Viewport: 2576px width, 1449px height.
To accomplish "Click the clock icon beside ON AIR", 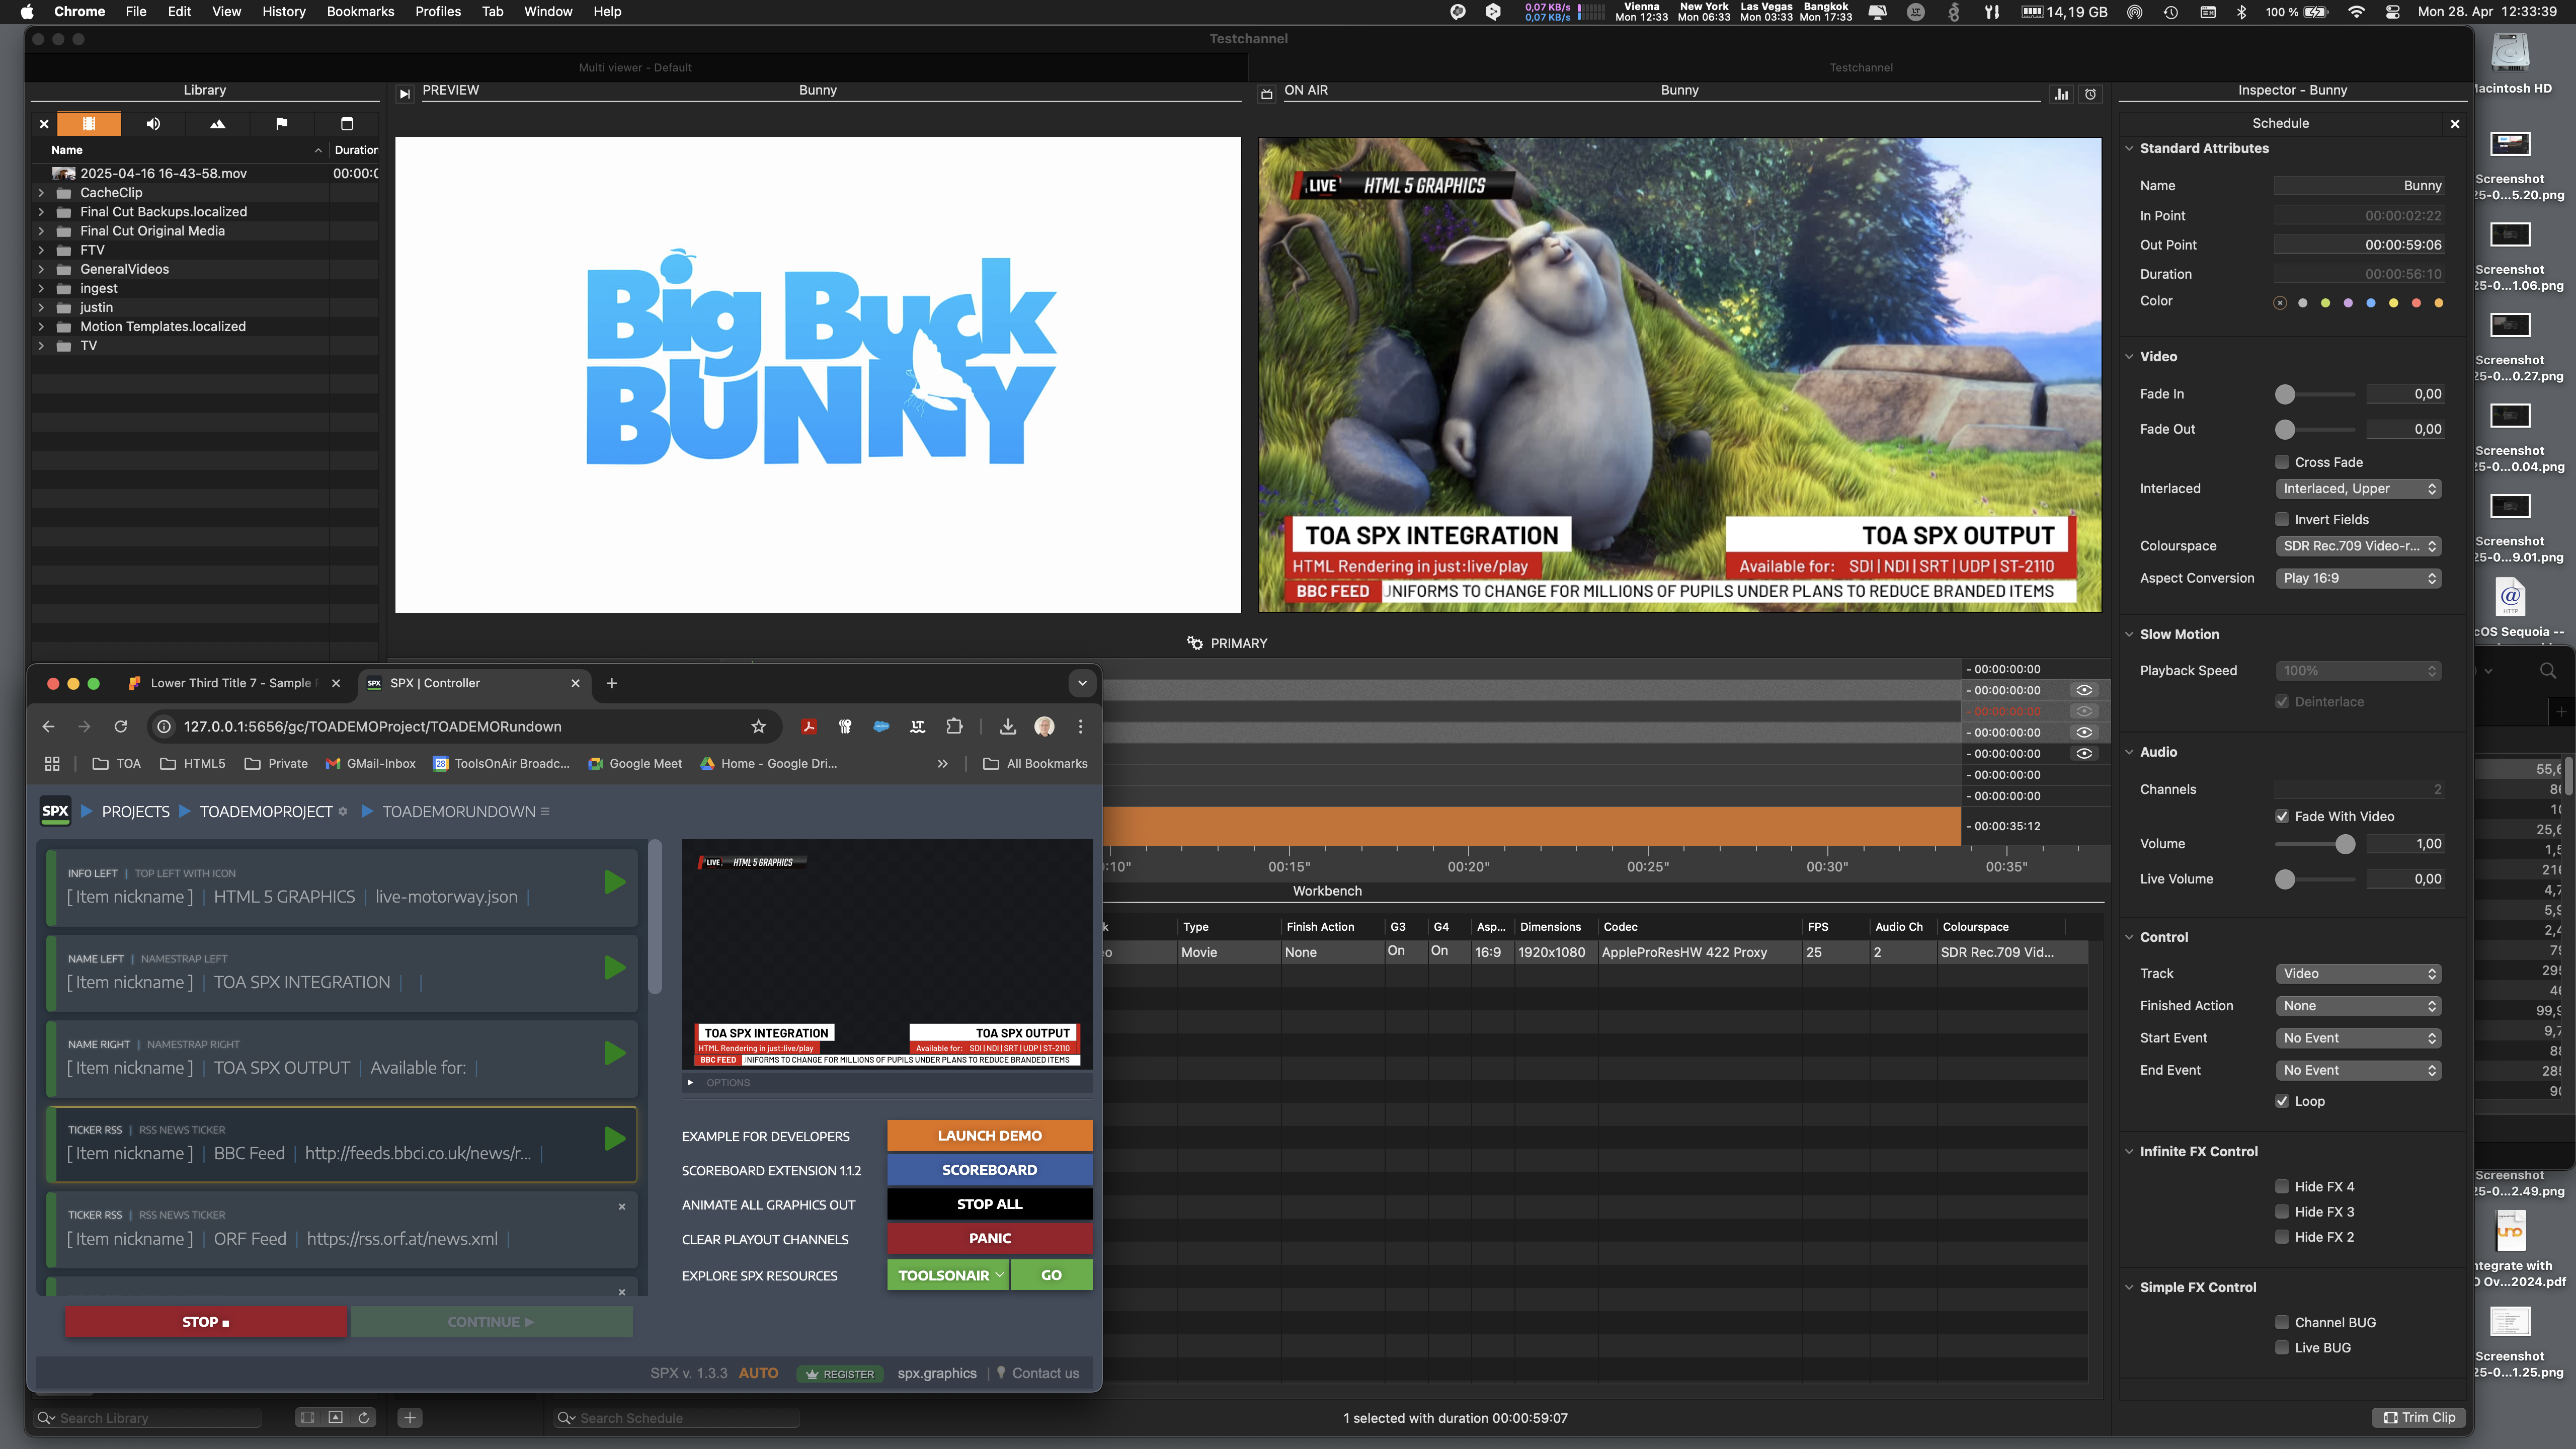I will click(x=2090, y=94).
